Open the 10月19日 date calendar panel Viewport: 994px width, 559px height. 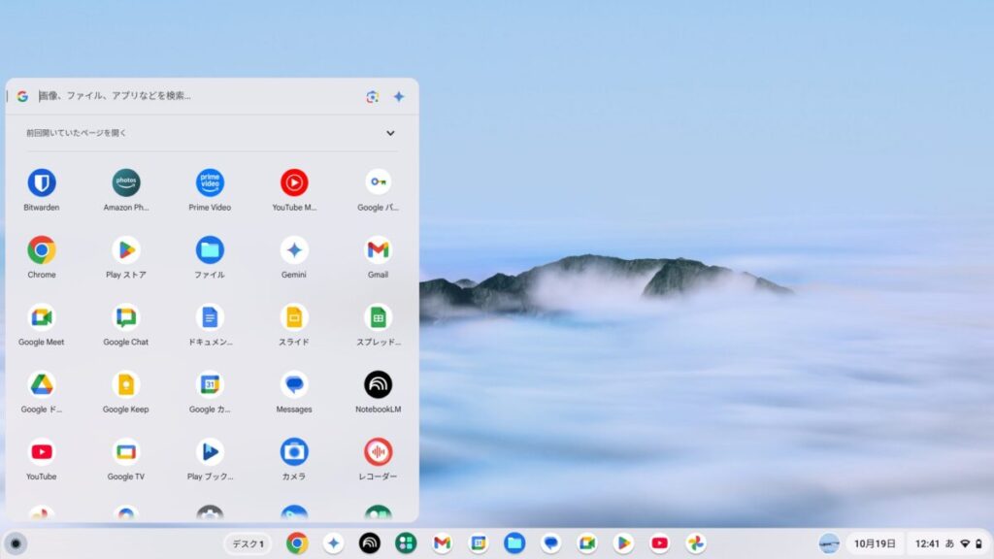click(875, 543)
